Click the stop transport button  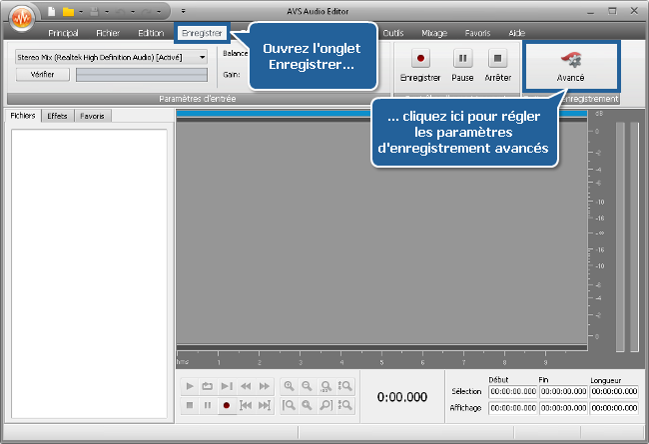point(190,405)
